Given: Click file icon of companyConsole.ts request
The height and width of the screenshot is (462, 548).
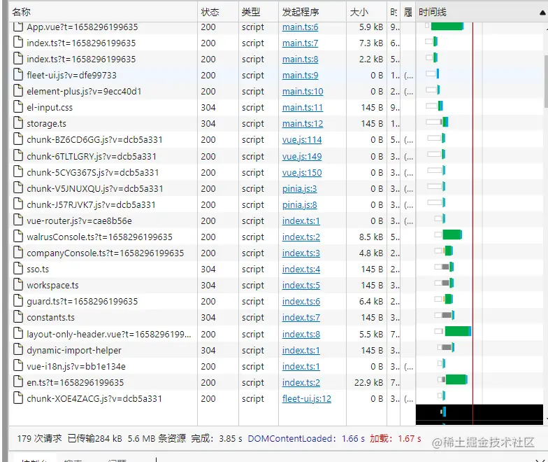Looking at the screenshot, I should [x=18, y=252].
